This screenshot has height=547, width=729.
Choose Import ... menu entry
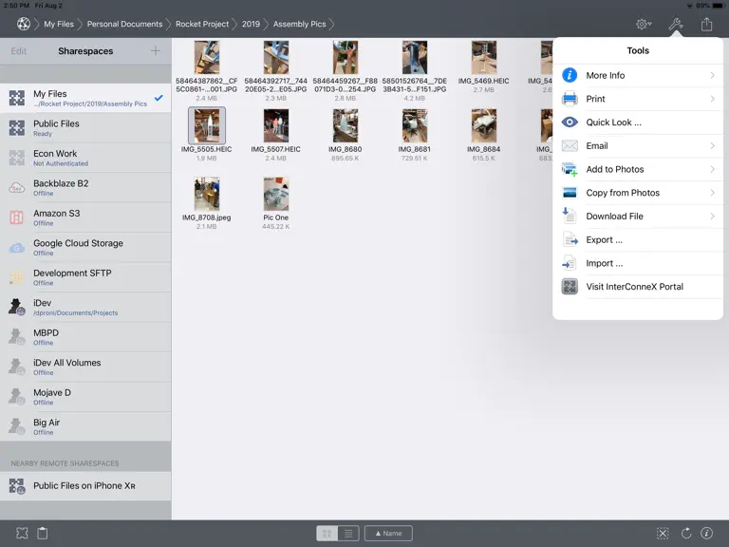638,263
